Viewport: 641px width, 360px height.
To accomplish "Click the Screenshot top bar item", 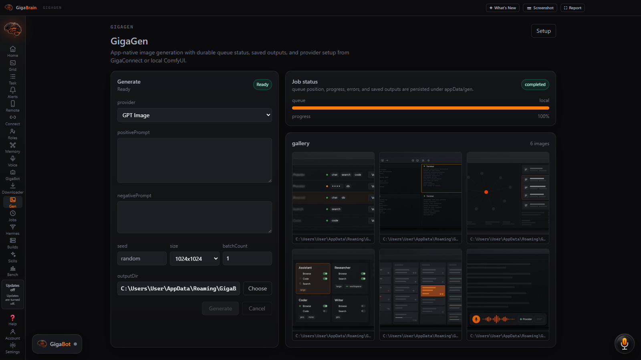I will click(540, 8).
